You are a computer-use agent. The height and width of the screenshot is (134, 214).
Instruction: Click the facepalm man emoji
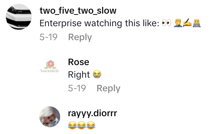178,23
